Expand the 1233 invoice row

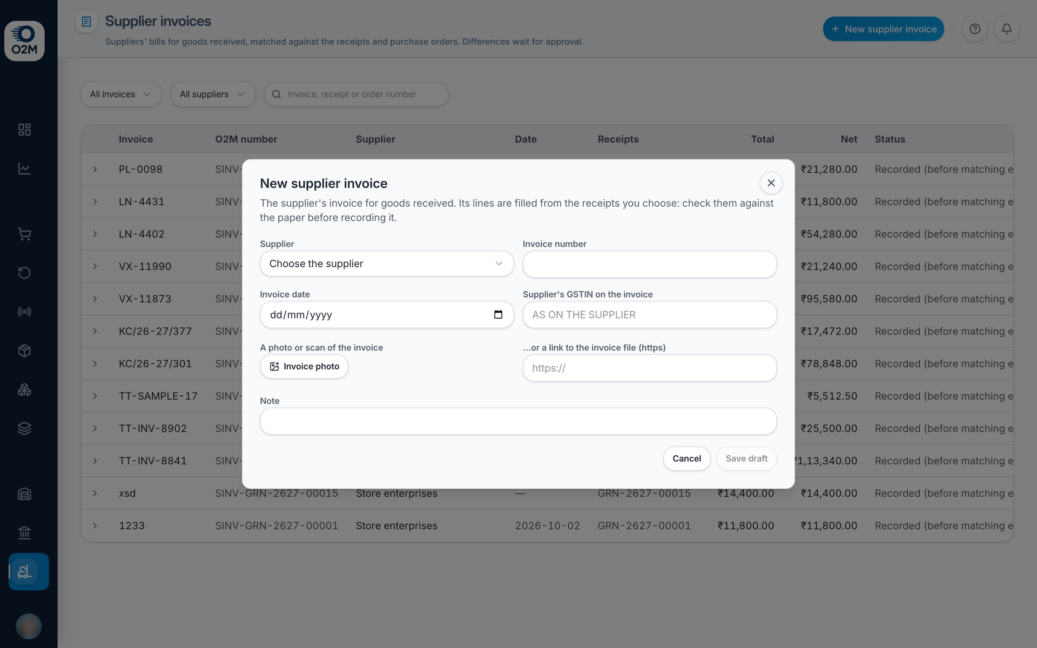pos(95,526)
